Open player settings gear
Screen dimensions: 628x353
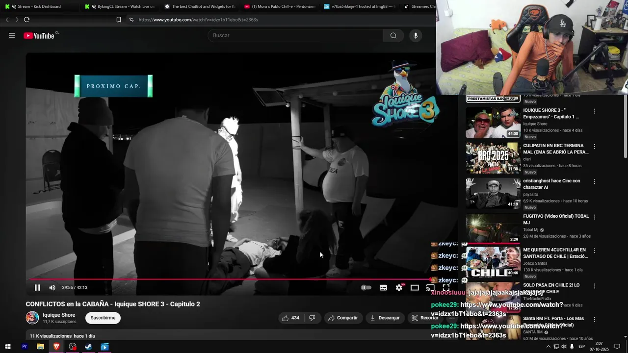(x=399, y=288)
